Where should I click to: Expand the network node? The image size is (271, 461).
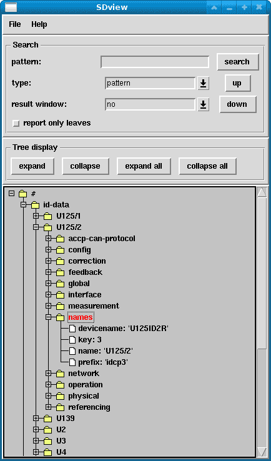(x=48, y=374)
